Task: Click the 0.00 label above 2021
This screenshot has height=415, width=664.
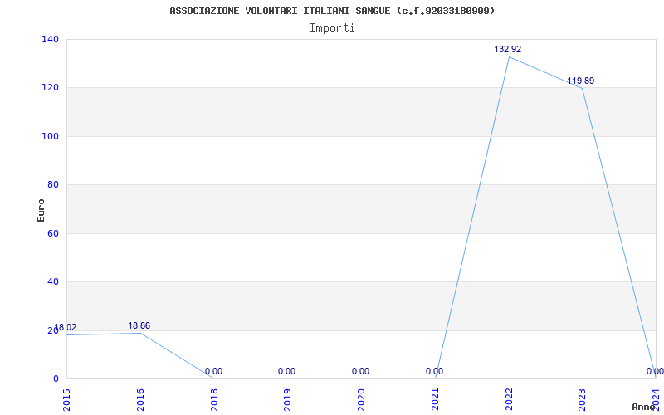Action: (434, 371)
